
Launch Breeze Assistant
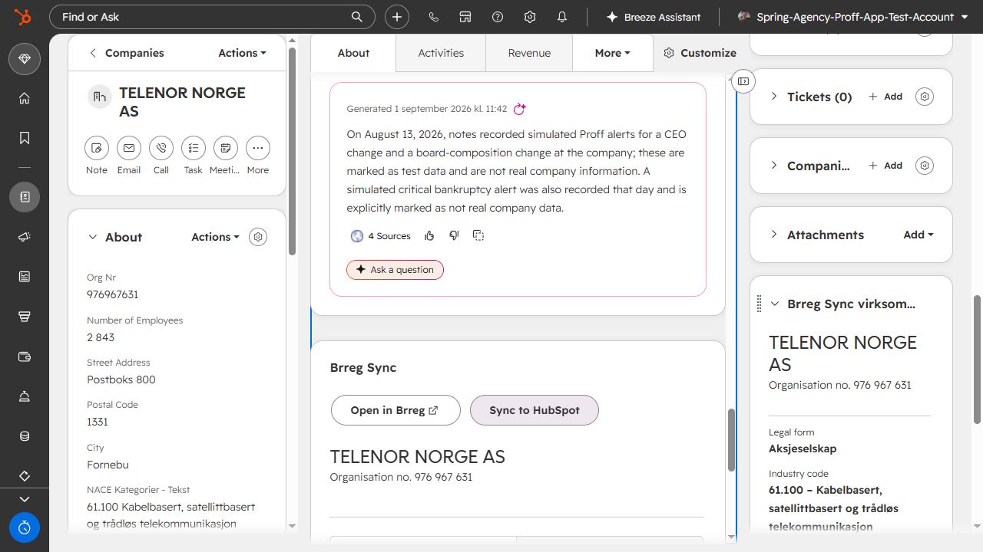[654, 17]
